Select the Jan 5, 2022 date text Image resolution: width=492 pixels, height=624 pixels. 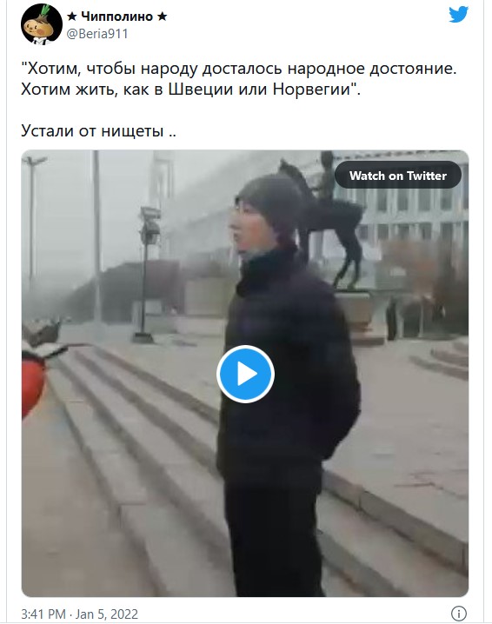tap(107, 614)
